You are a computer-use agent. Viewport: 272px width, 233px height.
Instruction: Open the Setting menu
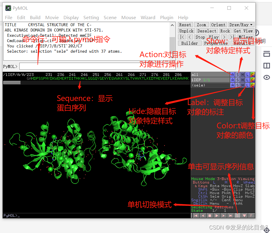(x=91, y=18)
